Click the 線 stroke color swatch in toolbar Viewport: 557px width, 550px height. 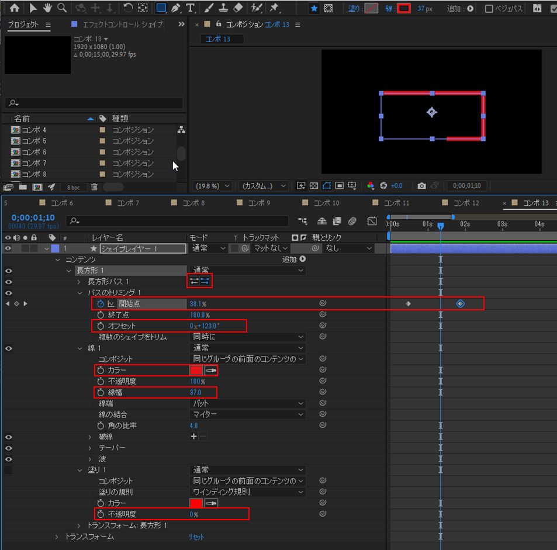[403, 8]
